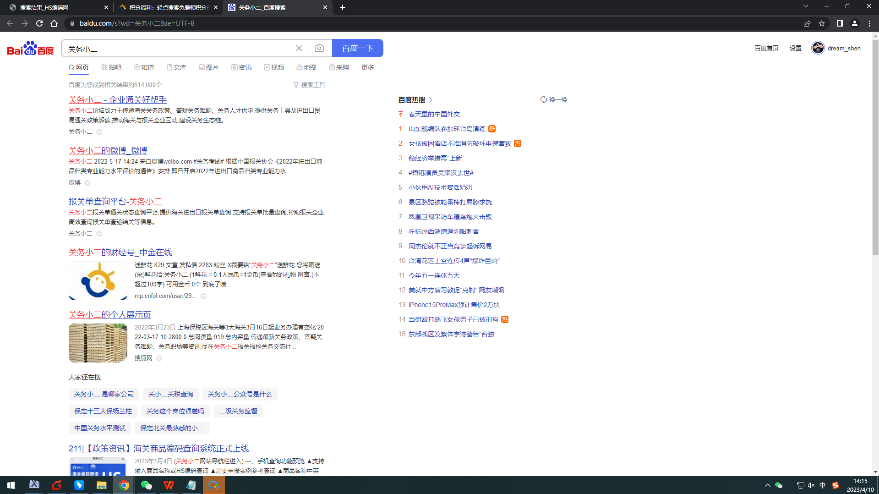Open a new browser tab
This screenshot has height=494, width=879.
click(x=343, y=7)
